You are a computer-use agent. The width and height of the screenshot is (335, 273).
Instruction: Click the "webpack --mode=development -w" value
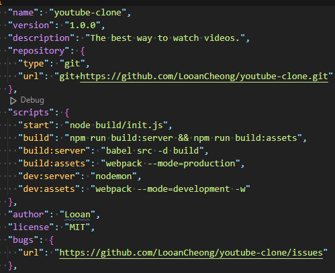coord(171,189)
